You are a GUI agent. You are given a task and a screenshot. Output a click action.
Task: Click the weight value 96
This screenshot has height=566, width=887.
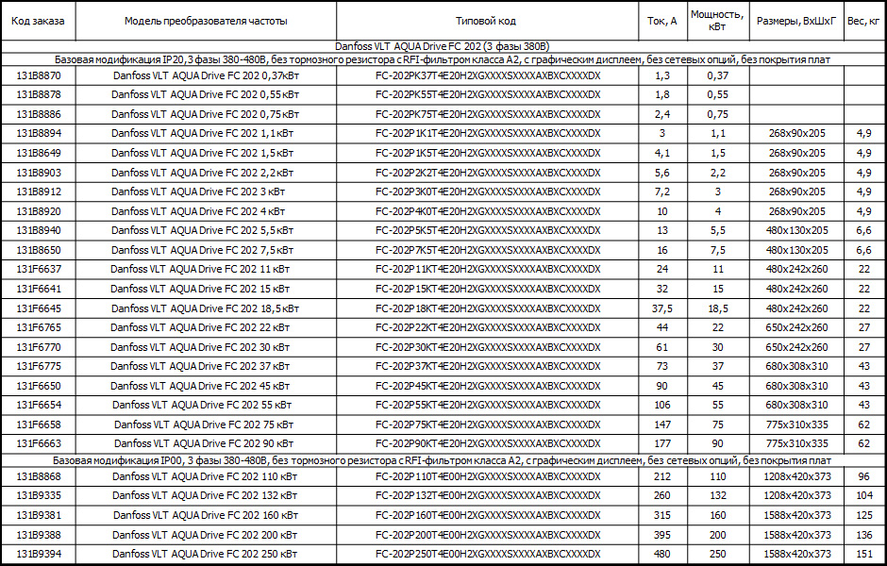tap(863, 476)
